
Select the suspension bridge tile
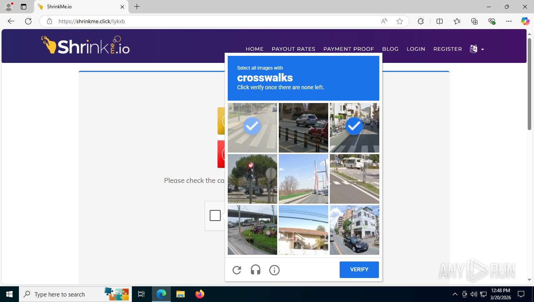tap(304, 179)
